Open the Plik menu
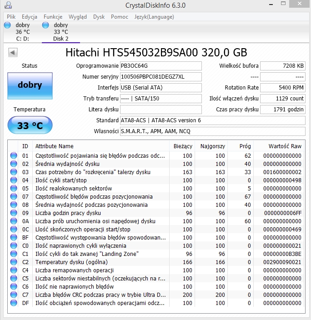 tap(11, 17)
